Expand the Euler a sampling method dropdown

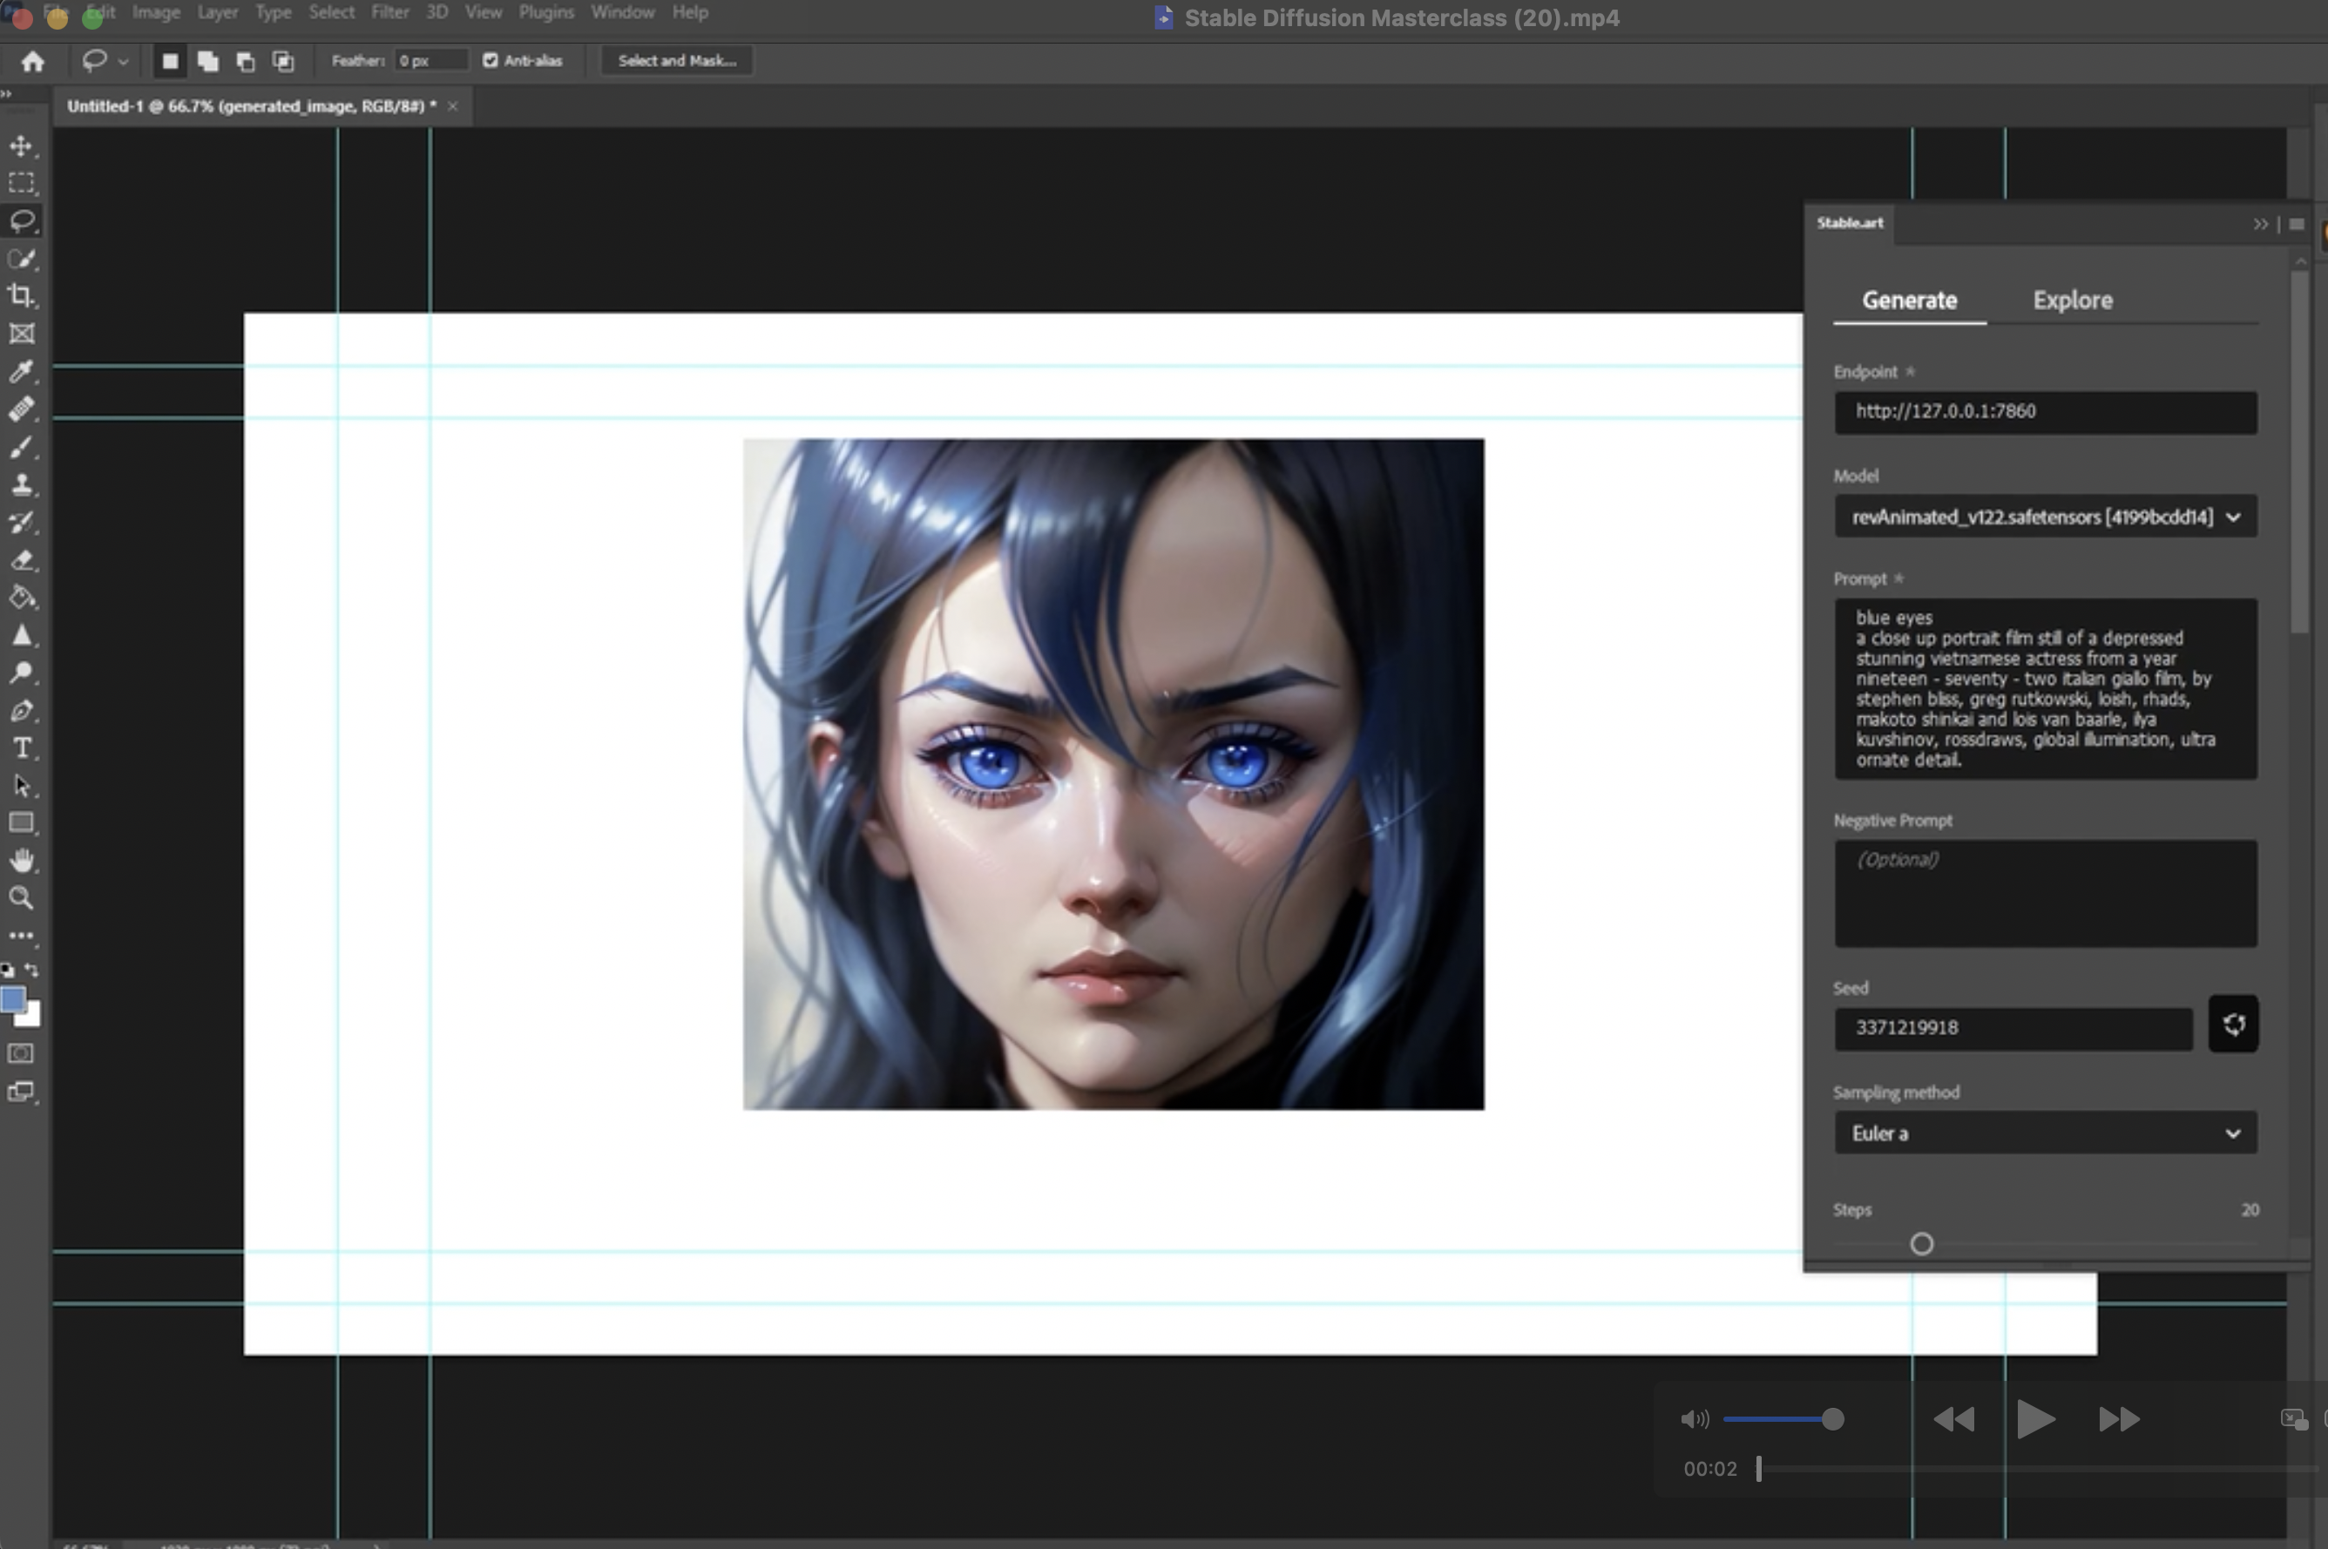pos(2045,1133)
